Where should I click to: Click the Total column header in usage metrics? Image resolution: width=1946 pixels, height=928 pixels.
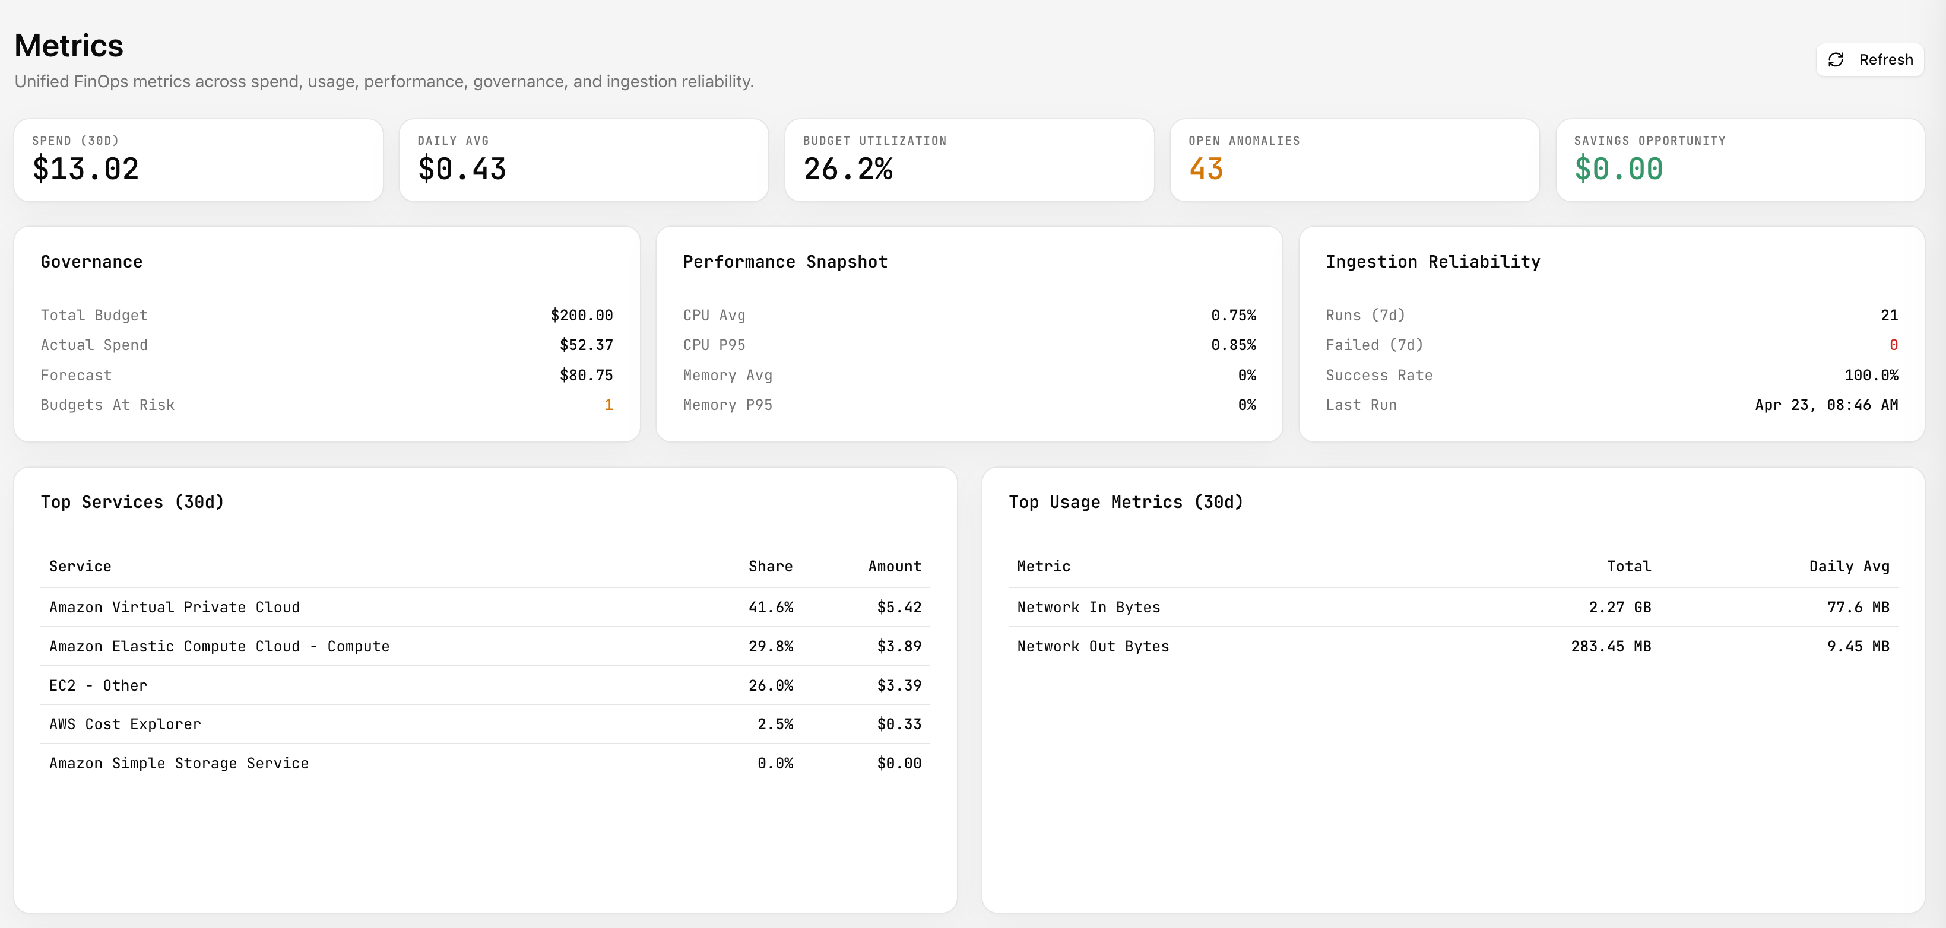point(1628,566)
